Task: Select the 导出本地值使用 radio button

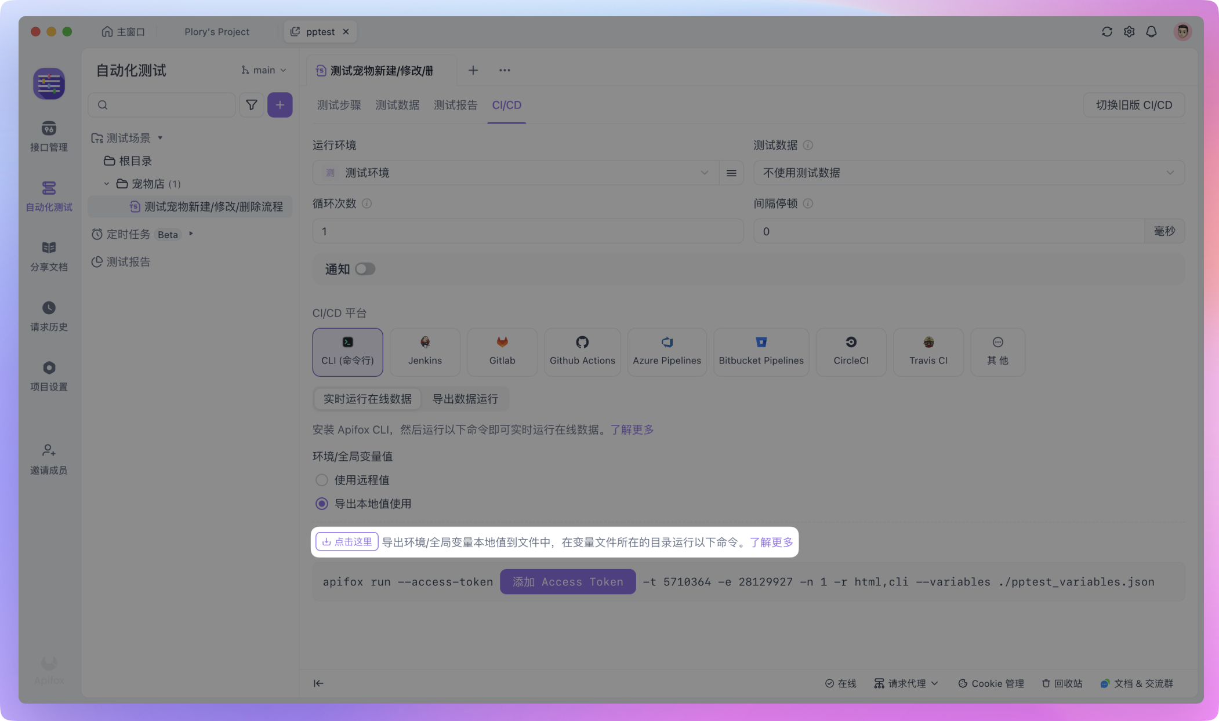Action: (322, 504)
